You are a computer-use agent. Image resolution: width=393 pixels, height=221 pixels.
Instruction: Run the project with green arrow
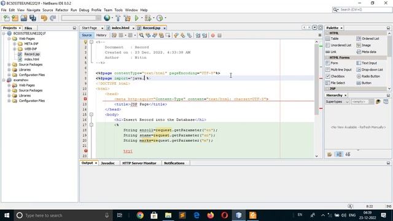click(136, 18)
